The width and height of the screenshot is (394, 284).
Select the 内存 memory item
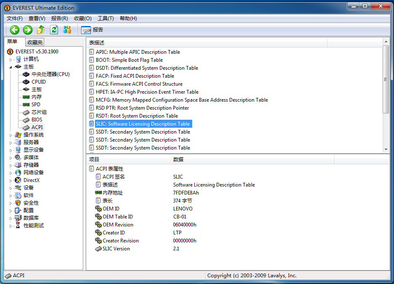pyautogui.click(x=37, y=97)
